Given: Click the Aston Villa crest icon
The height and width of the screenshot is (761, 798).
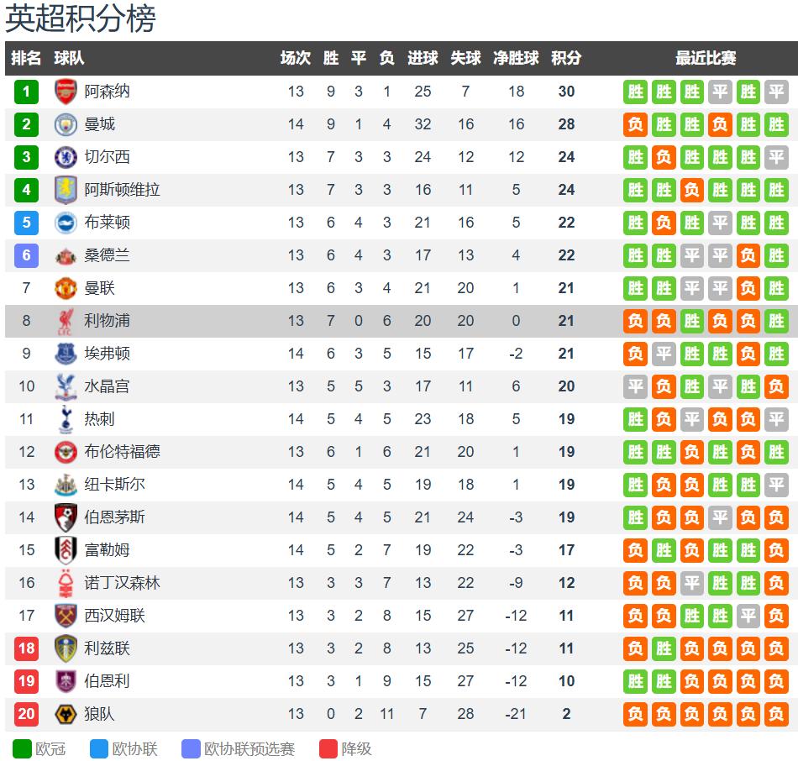Looking at the screenshot, I should coord(66,190).
